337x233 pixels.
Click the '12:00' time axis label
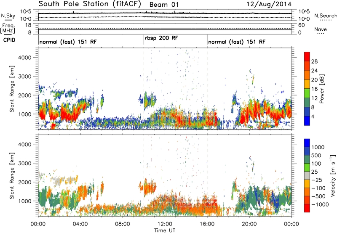coord(165,224)
